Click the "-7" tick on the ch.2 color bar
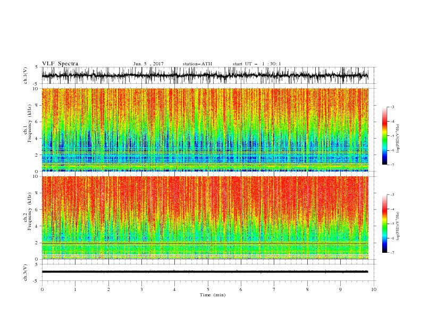Viewport: 421px width, 325px height. pyautogui.click(x=392, y=253)
